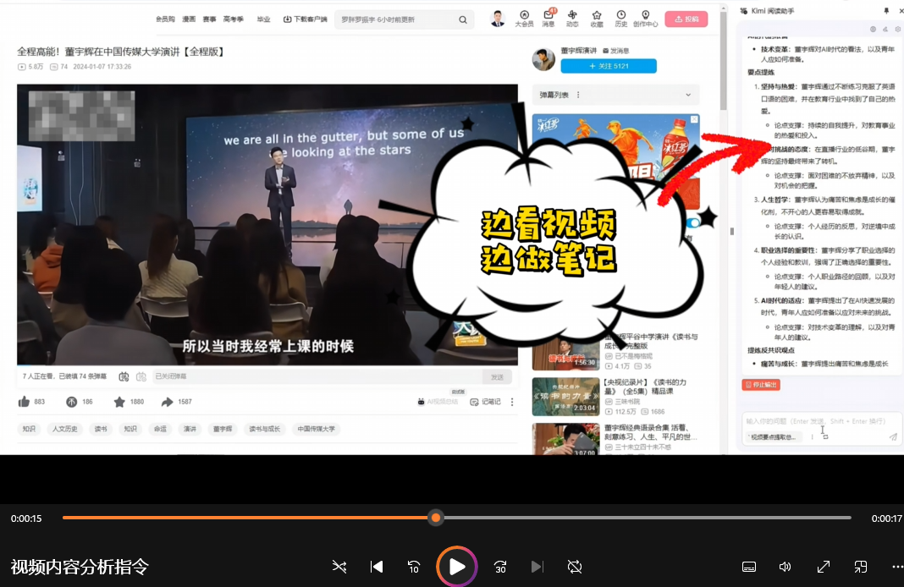The height and width of the screenshot is (587, 904).
Task: Open the 漫画 menu item
Action: pyautogui.click(x=189, y=19)
